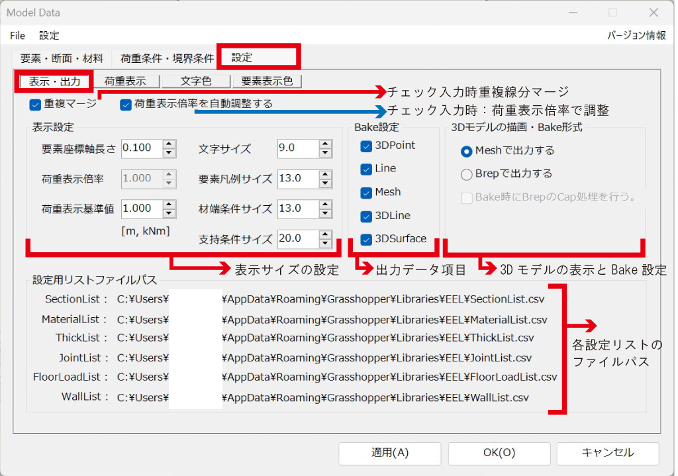The image size is (678, 476).
Task: Click the キャンセル button
Action: (x=607, y=453)
